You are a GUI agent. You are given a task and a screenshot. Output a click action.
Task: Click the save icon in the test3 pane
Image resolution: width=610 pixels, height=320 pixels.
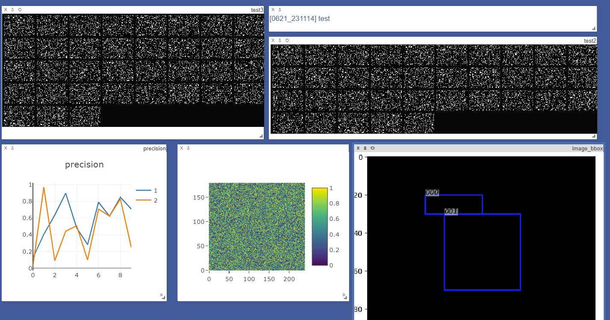[12, 9]
